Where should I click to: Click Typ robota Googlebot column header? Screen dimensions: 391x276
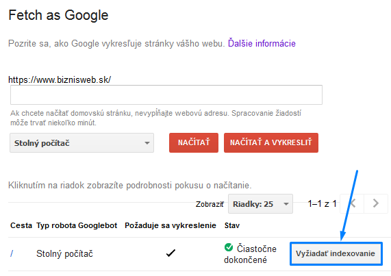click(77, 225)
